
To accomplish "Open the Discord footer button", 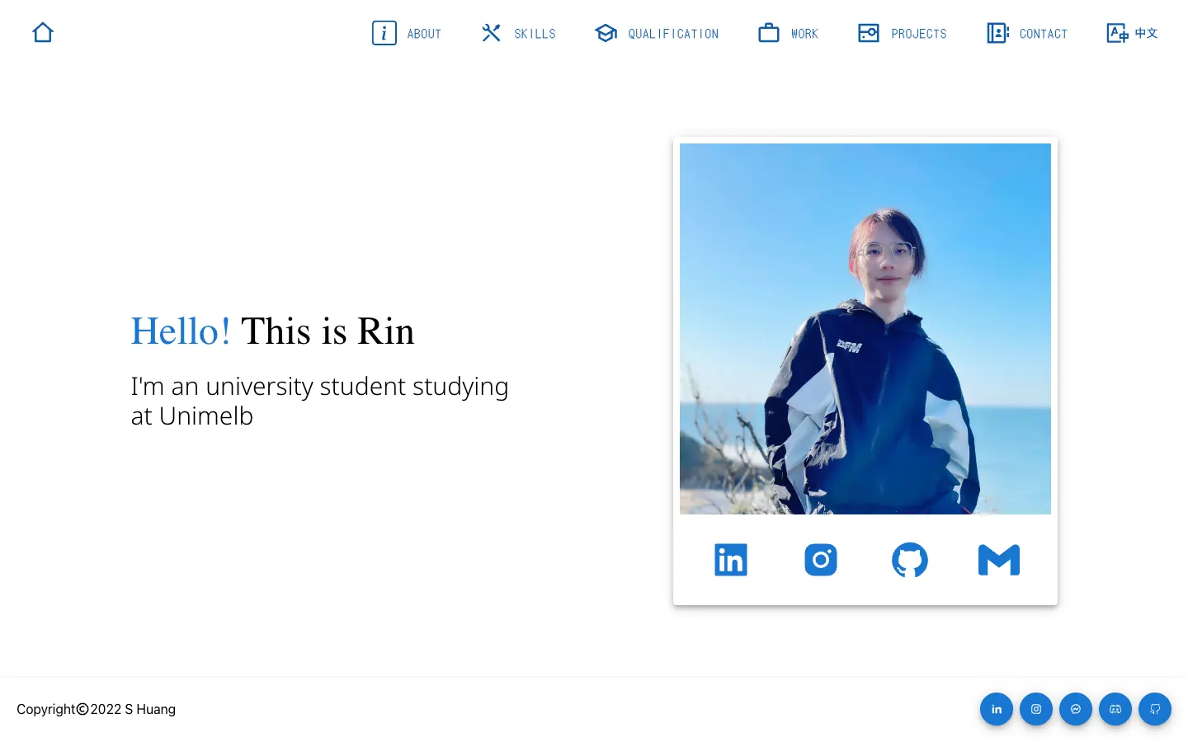I will click(x=1115, y=709).
